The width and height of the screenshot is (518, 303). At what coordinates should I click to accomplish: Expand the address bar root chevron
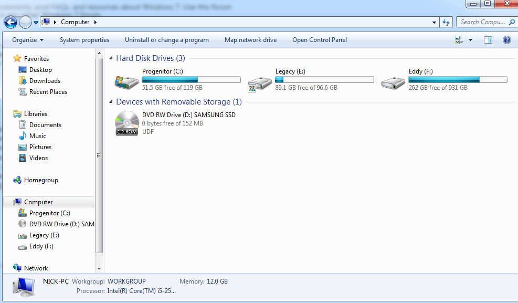click(55, 22)
